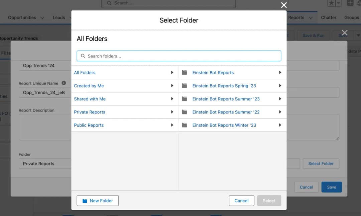The image size is (361, 216).
Task: Select Einstein Bot Reports Summer '23
Action: (226, 99)
